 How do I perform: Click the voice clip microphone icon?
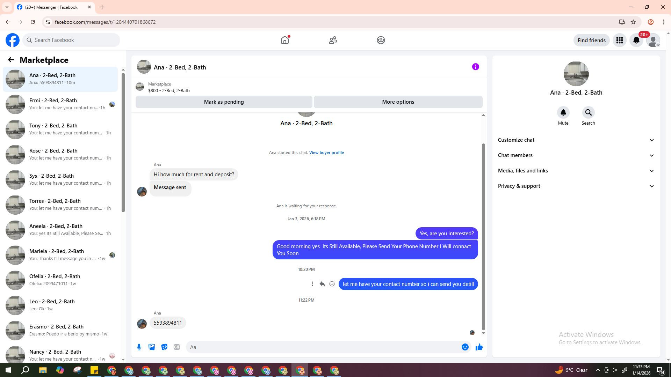click(139, 347)
